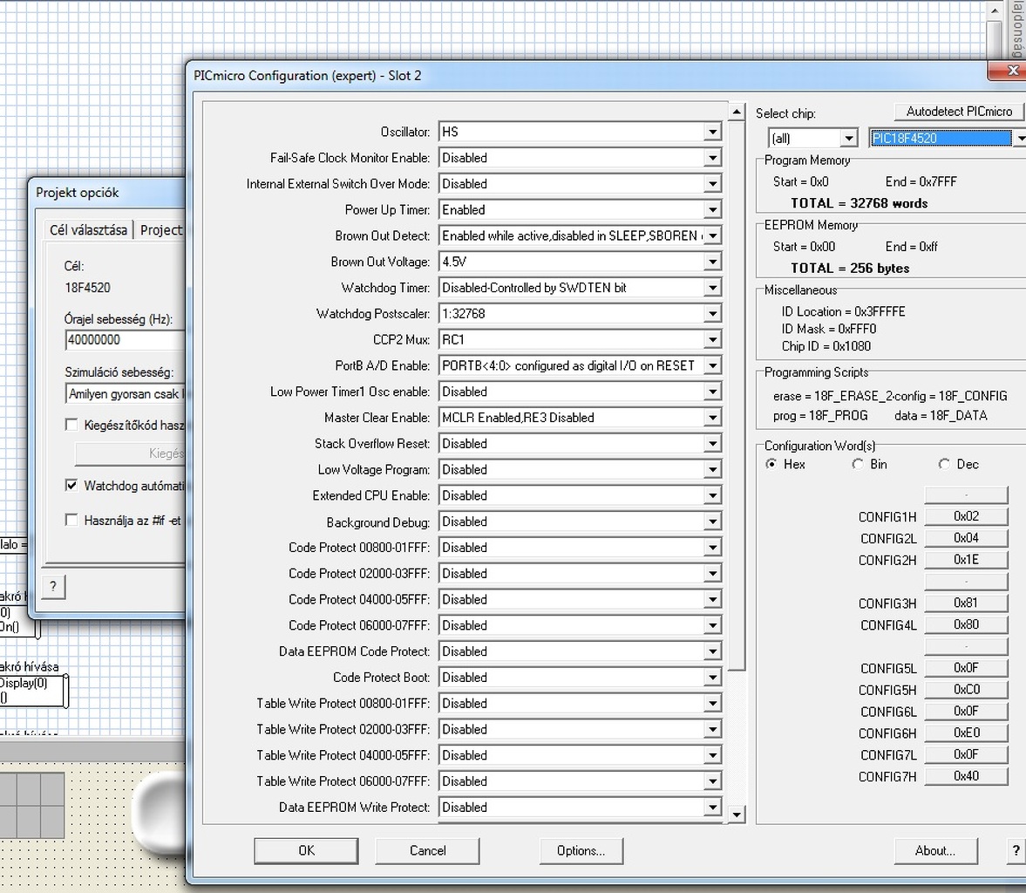
Task: Click the question mark button beside About
Action: (x=1015, y=850)
